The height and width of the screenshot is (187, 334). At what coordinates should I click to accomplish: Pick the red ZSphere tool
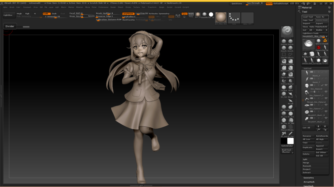pyautogui.click(x=318, y=47)
